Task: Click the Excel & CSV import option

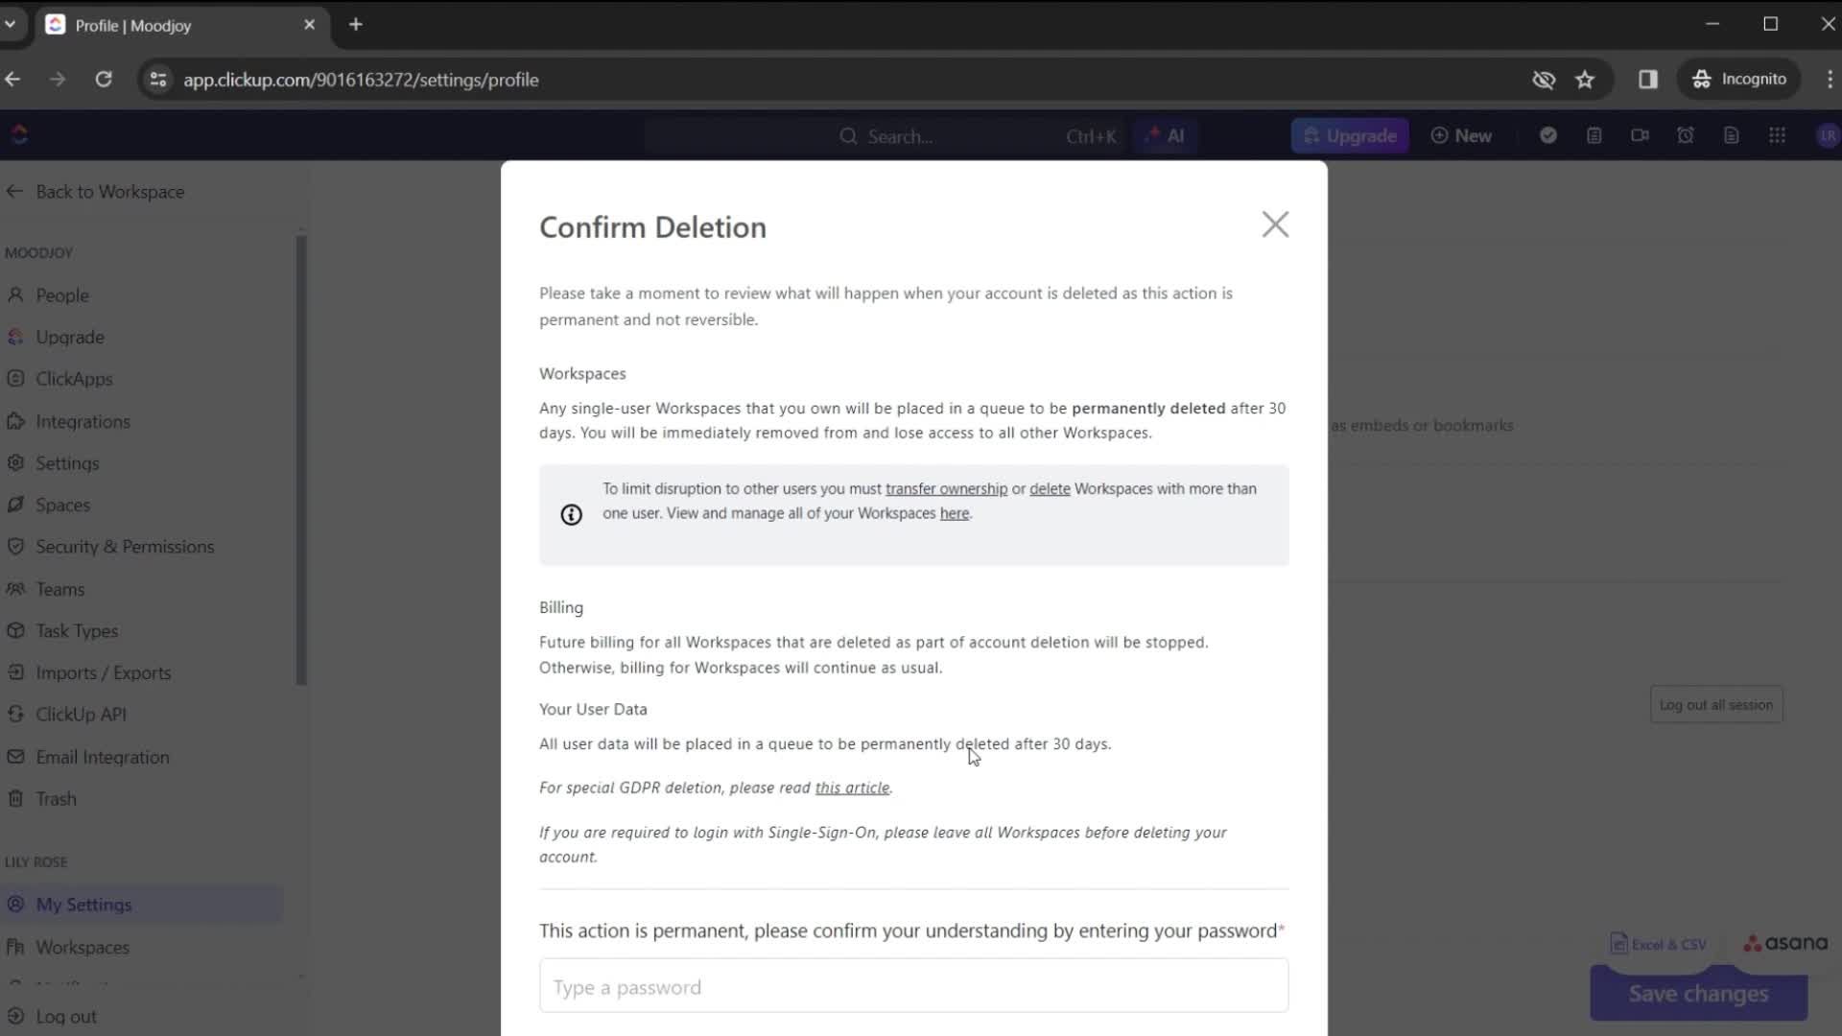Action: coord(1658,945)
